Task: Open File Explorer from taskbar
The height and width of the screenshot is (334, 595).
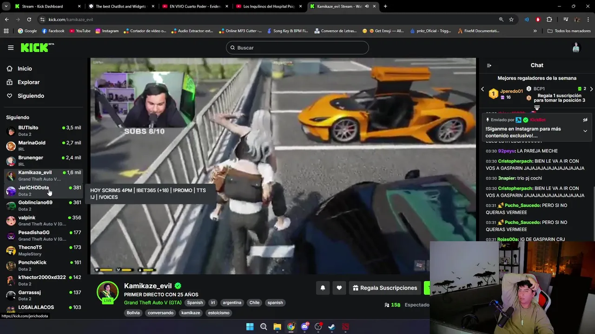Action: [x=277, y=327]
